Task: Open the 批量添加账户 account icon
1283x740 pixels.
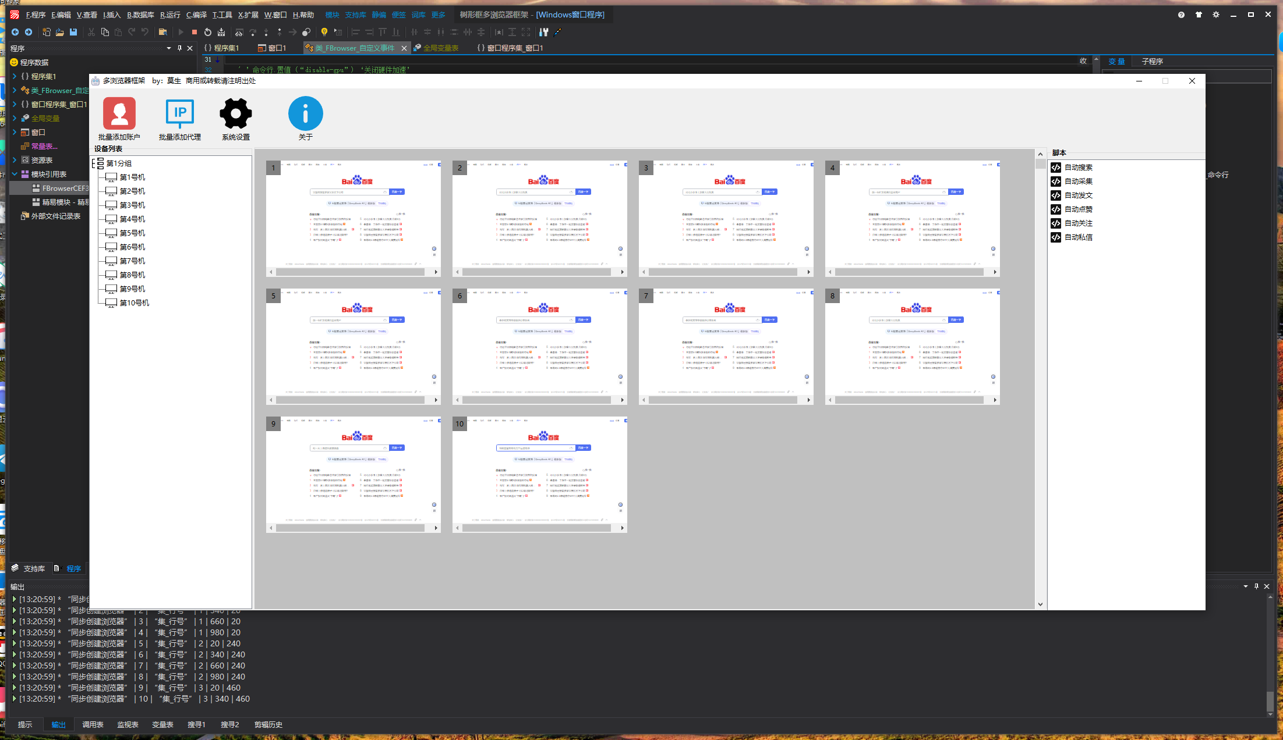Action: pos(119,113)
